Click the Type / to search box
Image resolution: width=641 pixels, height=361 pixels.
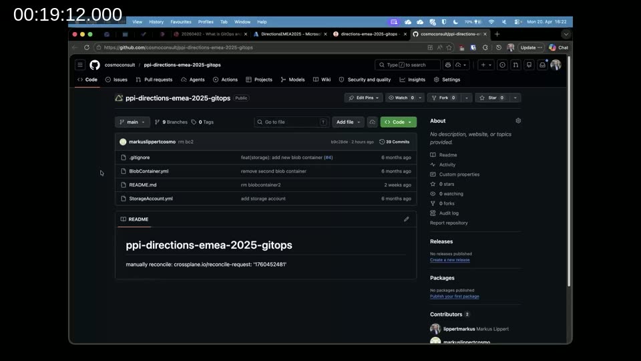(407, 65)
